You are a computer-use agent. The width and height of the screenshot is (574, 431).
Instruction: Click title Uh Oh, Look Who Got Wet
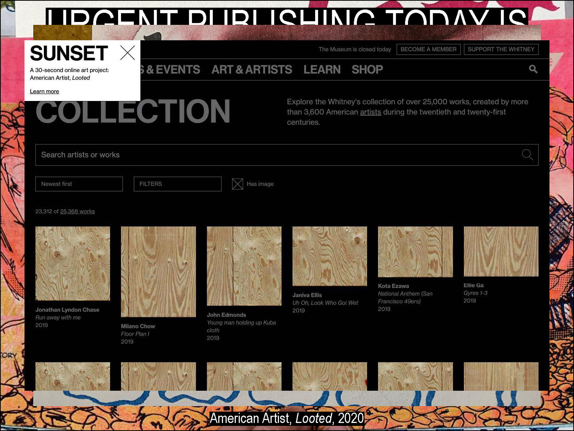(x=325, y=303)
